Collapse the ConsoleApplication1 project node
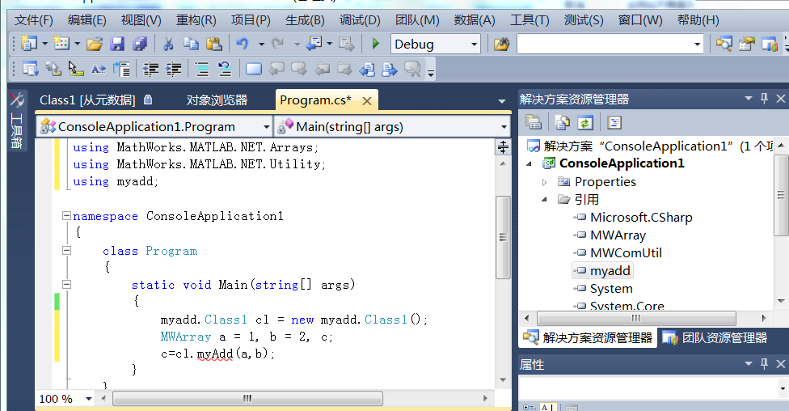The image size is (789, 411). [x=530, y=163]
